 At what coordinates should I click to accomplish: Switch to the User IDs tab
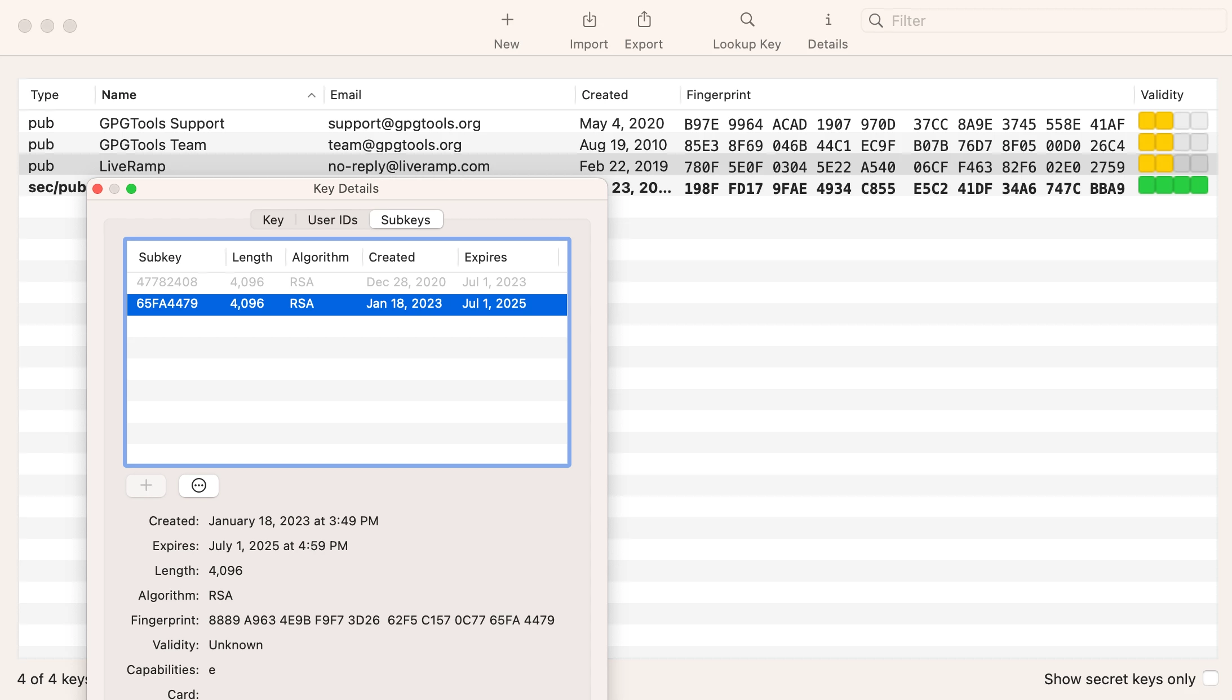click(333, 220)
